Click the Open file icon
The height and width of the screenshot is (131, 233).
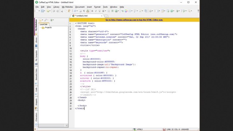[48, 11]
